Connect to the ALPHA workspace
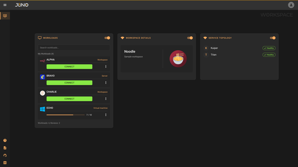 (70, 67)
